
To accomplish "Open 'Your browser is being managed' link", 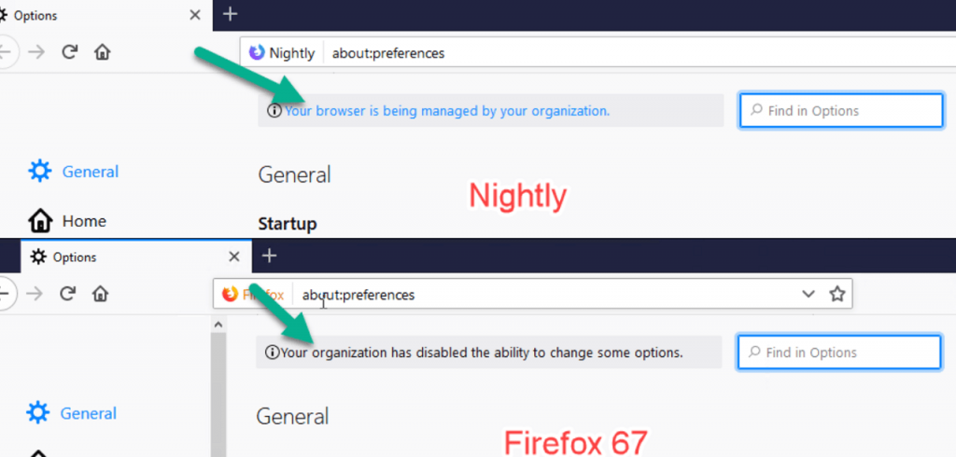I will tap(447, 111).
